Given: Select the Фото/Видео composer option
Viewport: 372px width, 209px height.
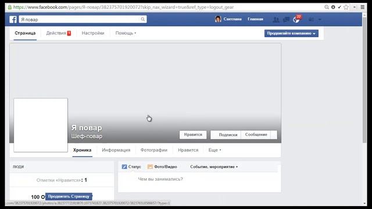Looking at the screenshot, I should point(166,167).
